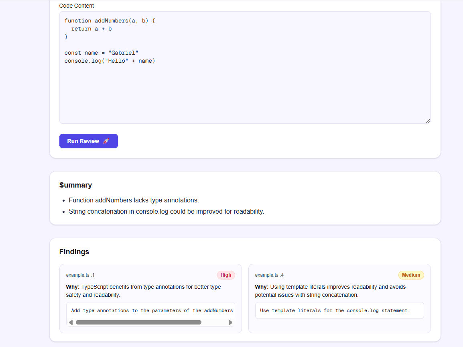Click the Medium severity badge
Image resolution: width=463 pixels, height=347 pixels.
[411, 275]
